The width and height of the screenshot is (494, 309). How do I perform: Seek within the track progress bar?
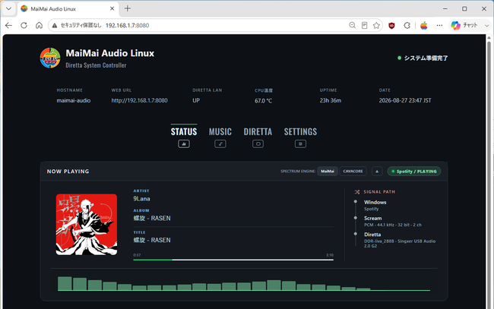coord(233,260)
